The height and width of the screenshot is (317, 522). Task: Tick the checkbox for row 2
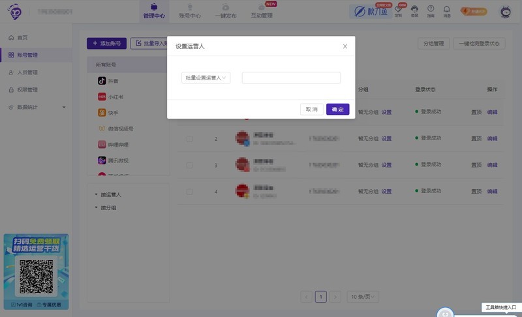coord(189,139)
